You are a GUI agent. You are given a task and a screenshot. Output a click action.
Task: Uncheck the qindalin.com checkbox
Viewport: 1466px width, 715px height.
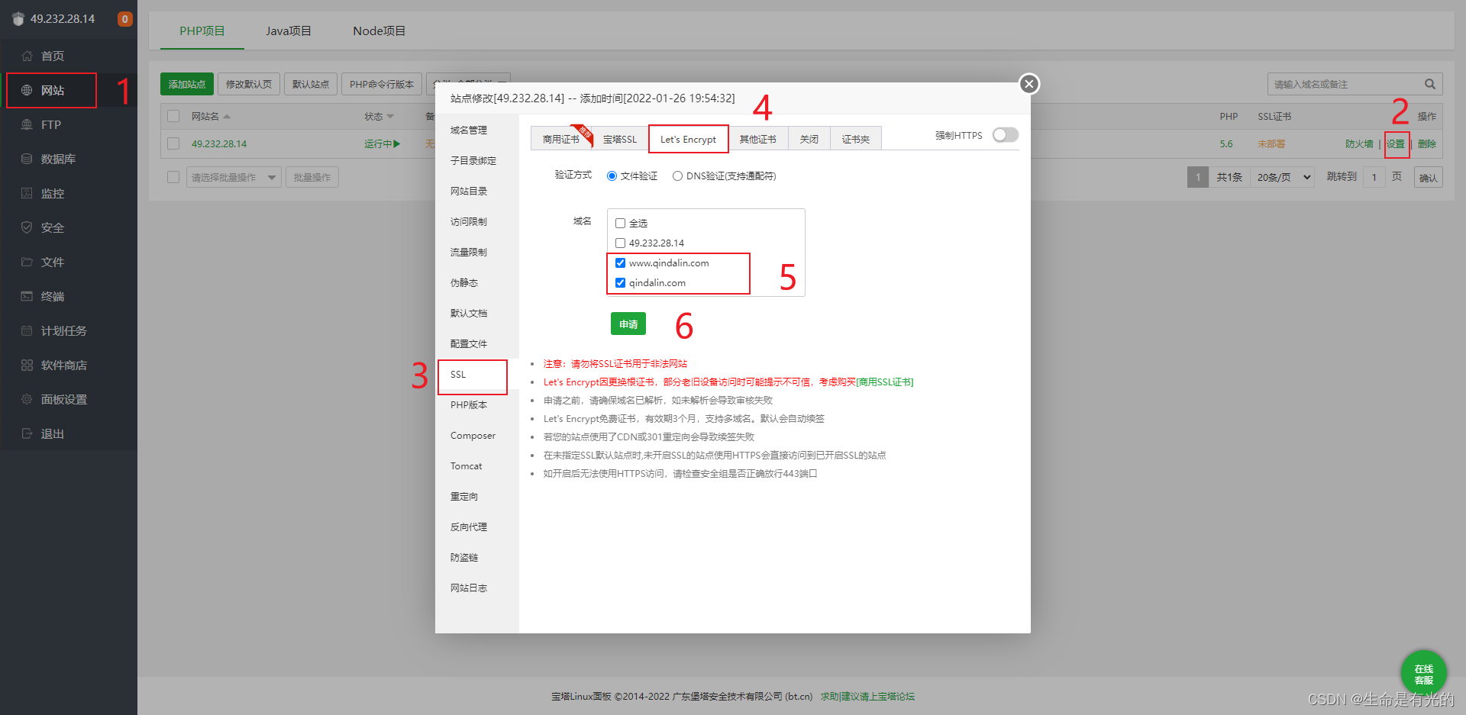pyautogui.click(x=620, y=283)
